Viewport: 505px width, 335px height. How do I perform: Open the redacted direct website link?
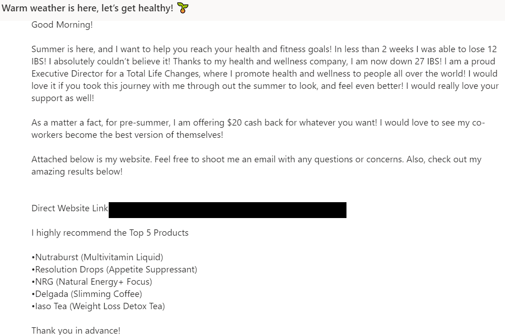point(227,210)
